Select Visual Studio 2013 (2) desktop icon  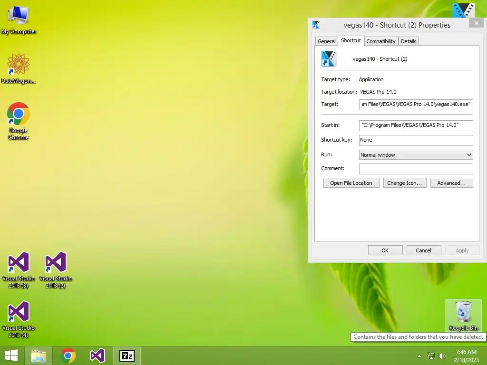point(56,270)
